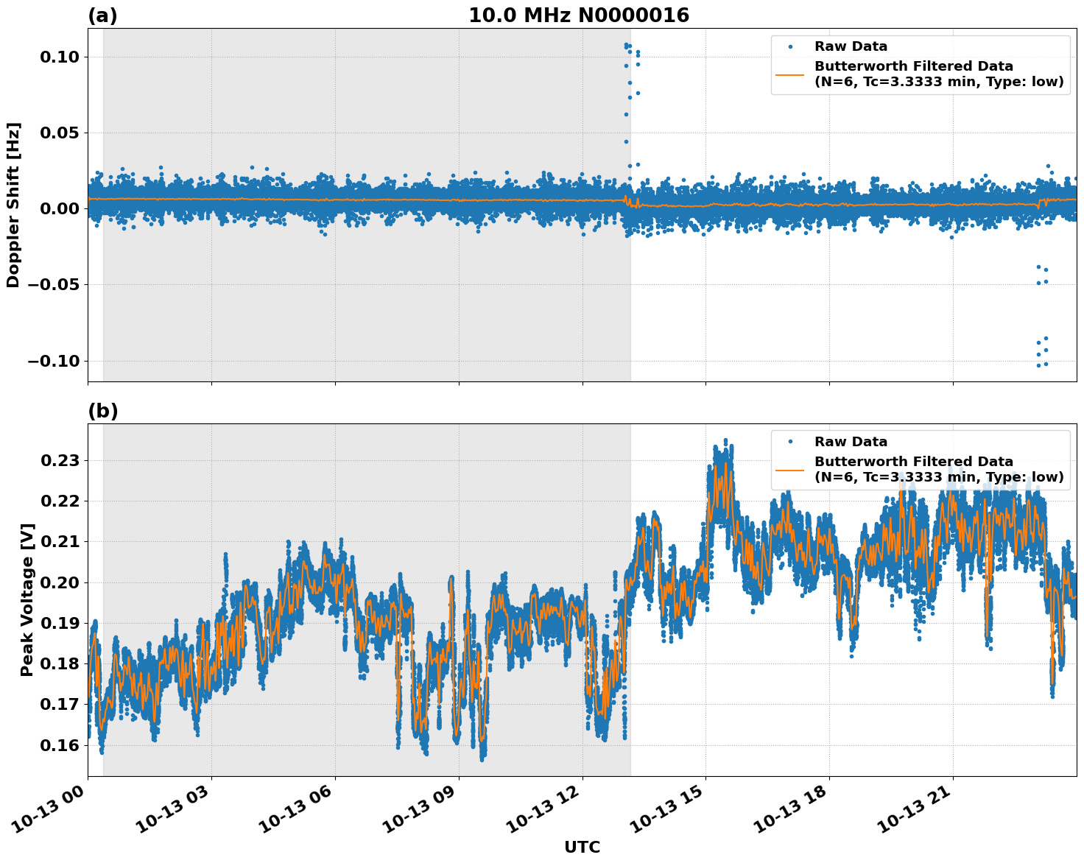Click the "Raw Data" text in Peak Voltage legend
Screen dimensions: 1084x863
[851, 442]
